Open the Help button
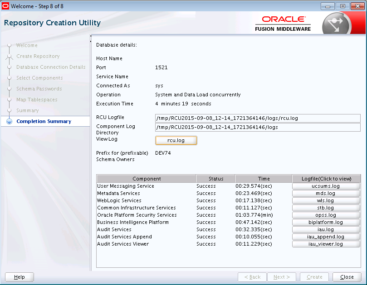 pos(20,277)
